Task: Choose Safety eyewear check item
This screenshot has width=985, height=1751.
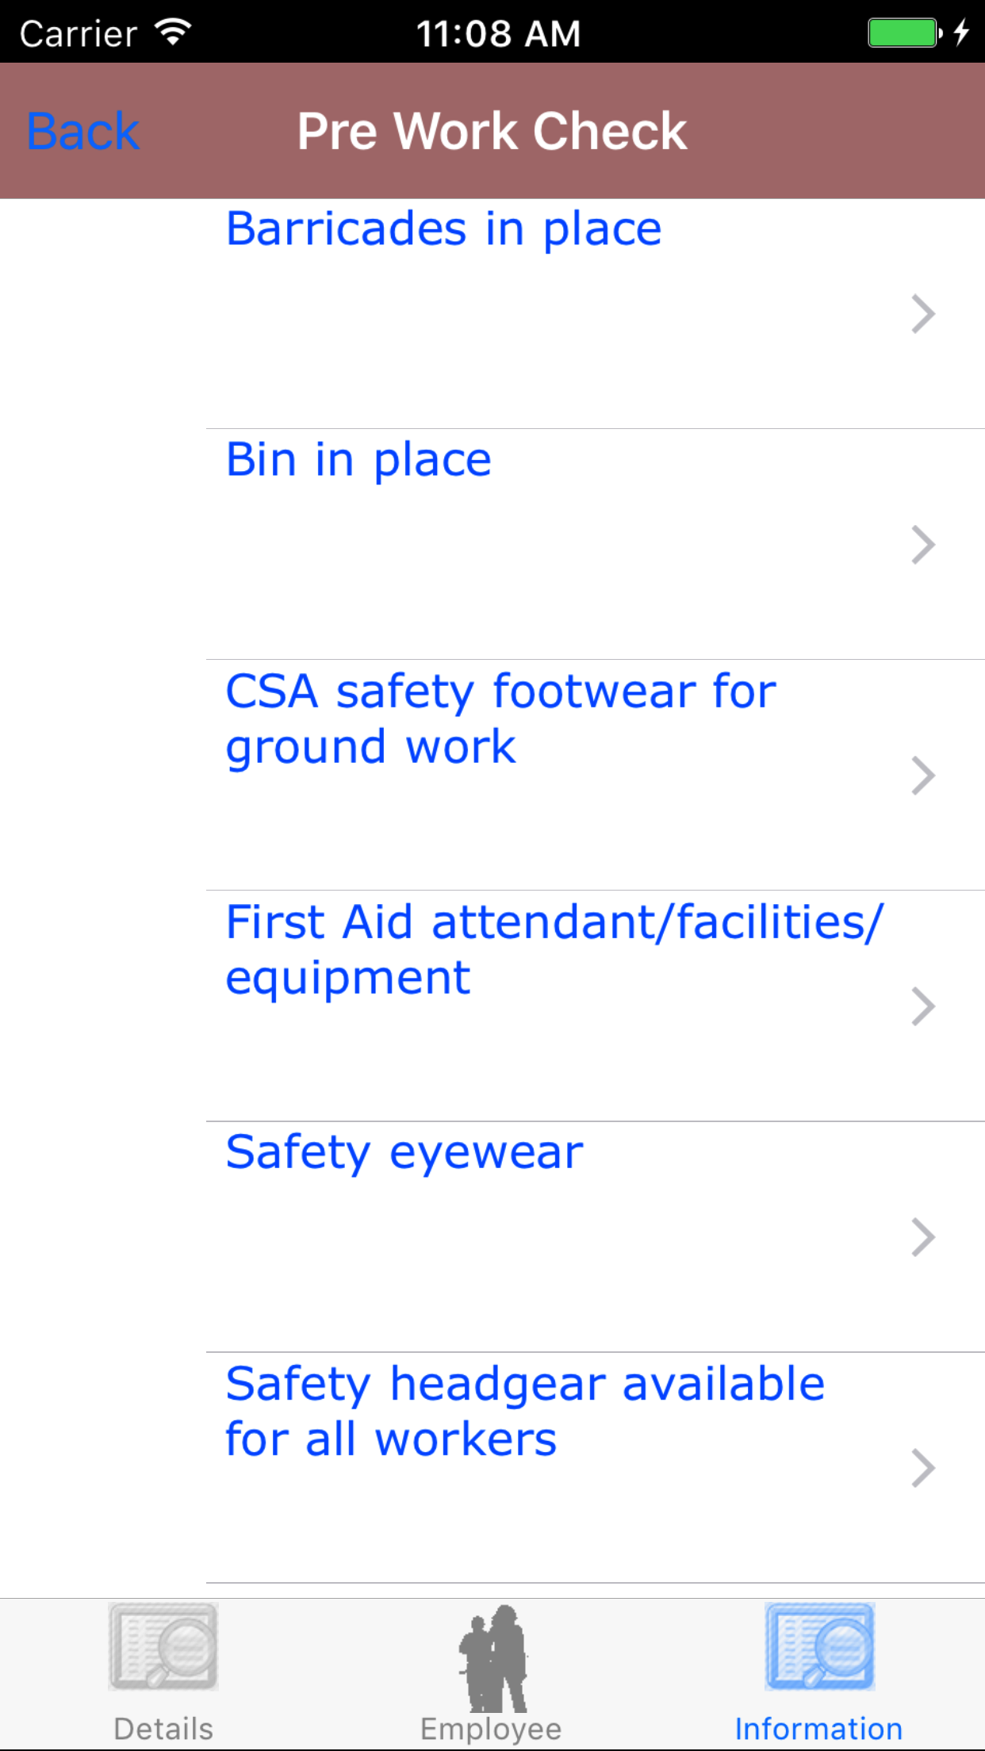Action: 404,1153
